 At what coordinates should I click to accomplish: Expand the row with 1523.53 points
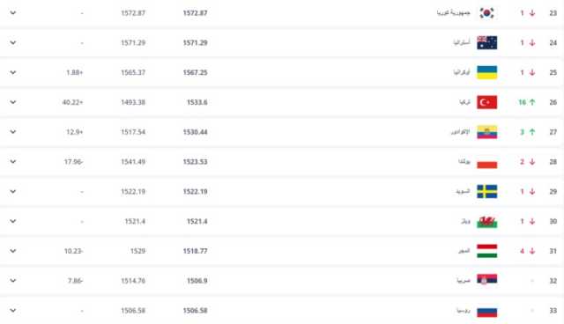(x=13, y=162)
